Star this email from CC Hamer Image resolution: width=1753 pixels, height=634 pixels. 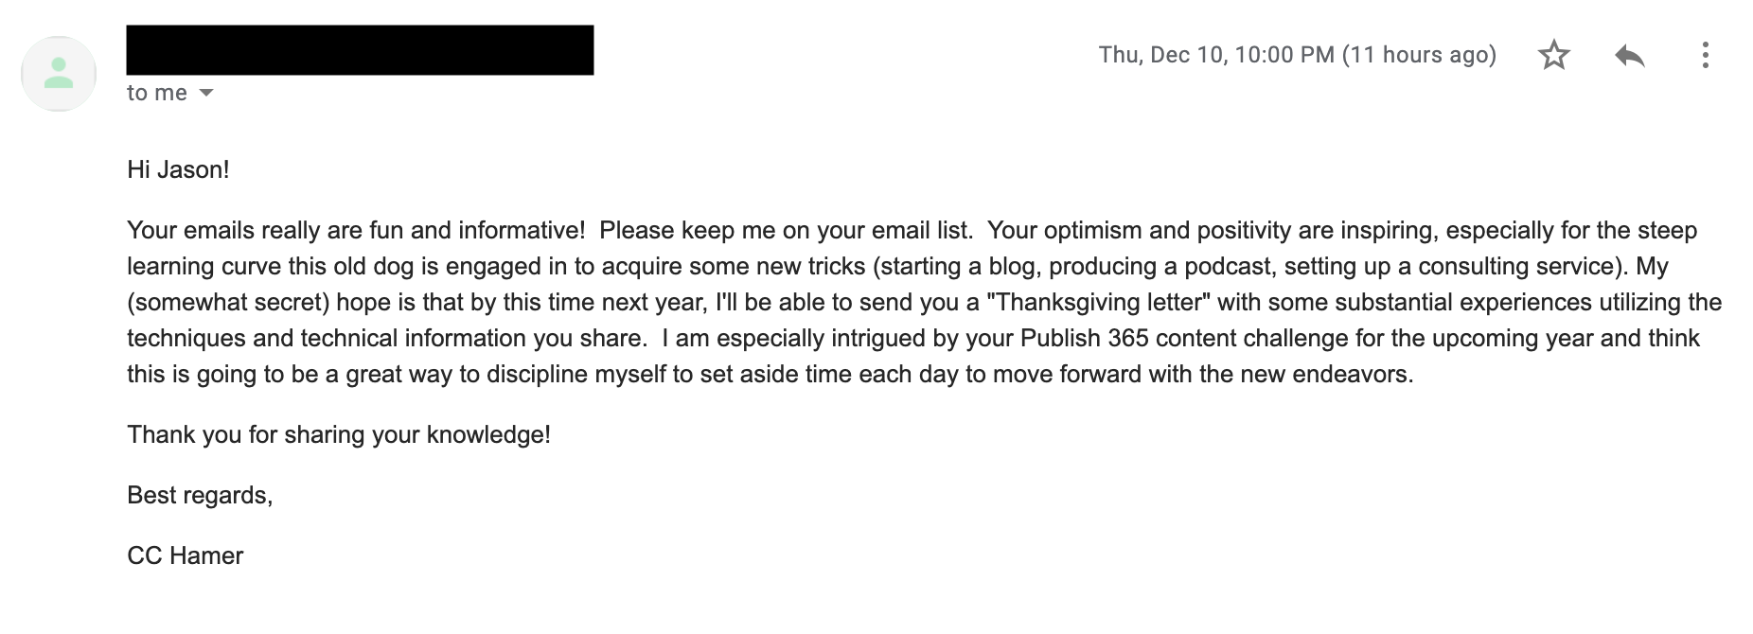[1554, 55]
